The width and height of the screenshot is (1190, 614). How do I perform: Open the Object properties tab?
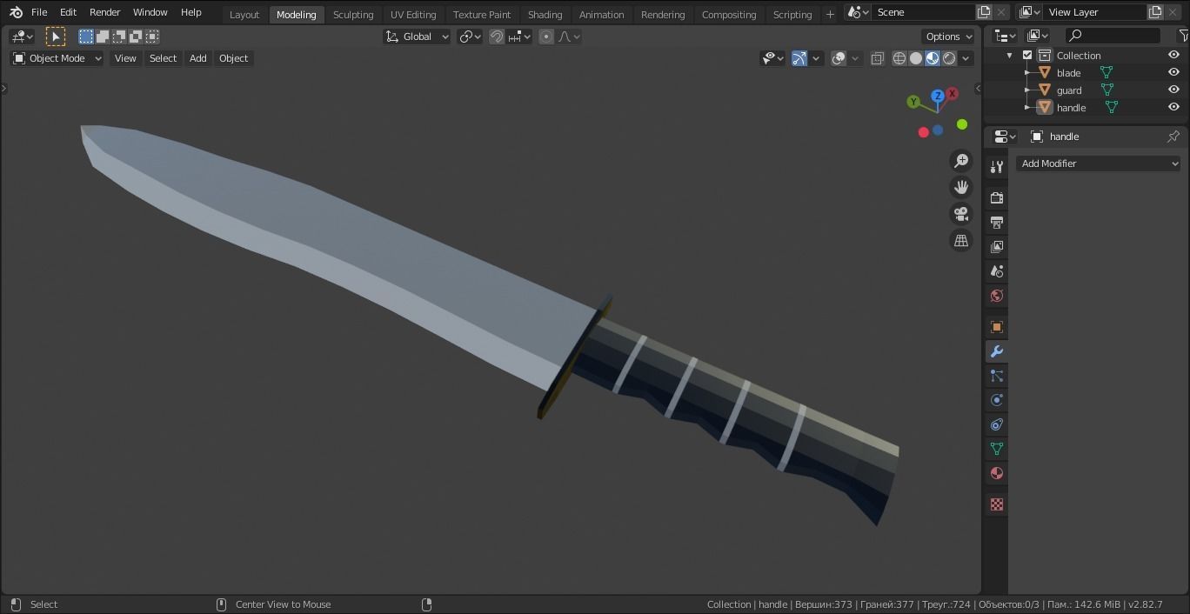[997, 327]
